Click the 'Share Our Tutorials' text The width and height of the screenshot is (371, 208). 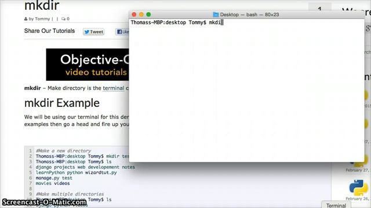click(49, 31)
